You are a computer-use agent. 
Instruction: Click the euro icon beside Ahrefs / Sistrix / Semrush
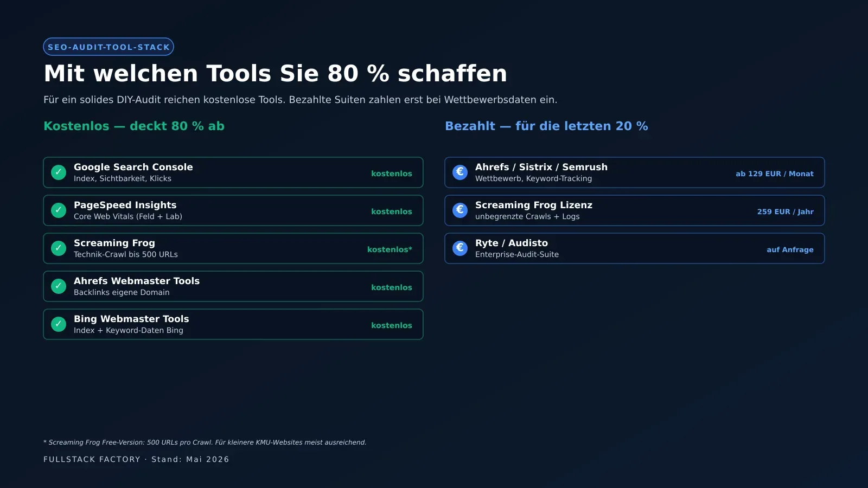tap(460, 172)
